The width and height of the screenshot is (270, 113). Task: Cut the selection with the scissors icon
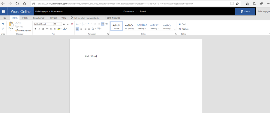[x=18, y=23]
